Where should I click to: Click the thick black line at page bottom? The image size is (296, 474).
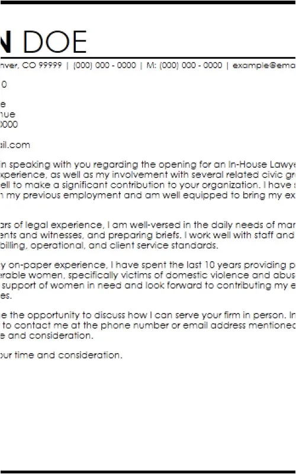pos(148,472)
